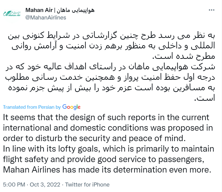The image size is (222, 192).
Task: Click the English line starting "It seems that"
Action: pos(106,117)
